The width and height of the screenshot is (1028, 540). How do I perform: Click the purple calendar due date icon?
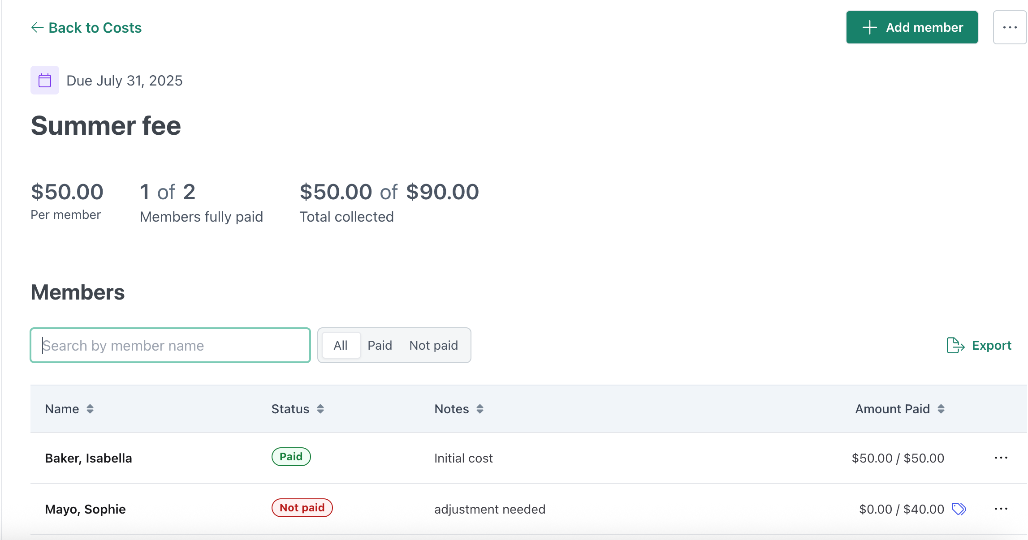45,80
